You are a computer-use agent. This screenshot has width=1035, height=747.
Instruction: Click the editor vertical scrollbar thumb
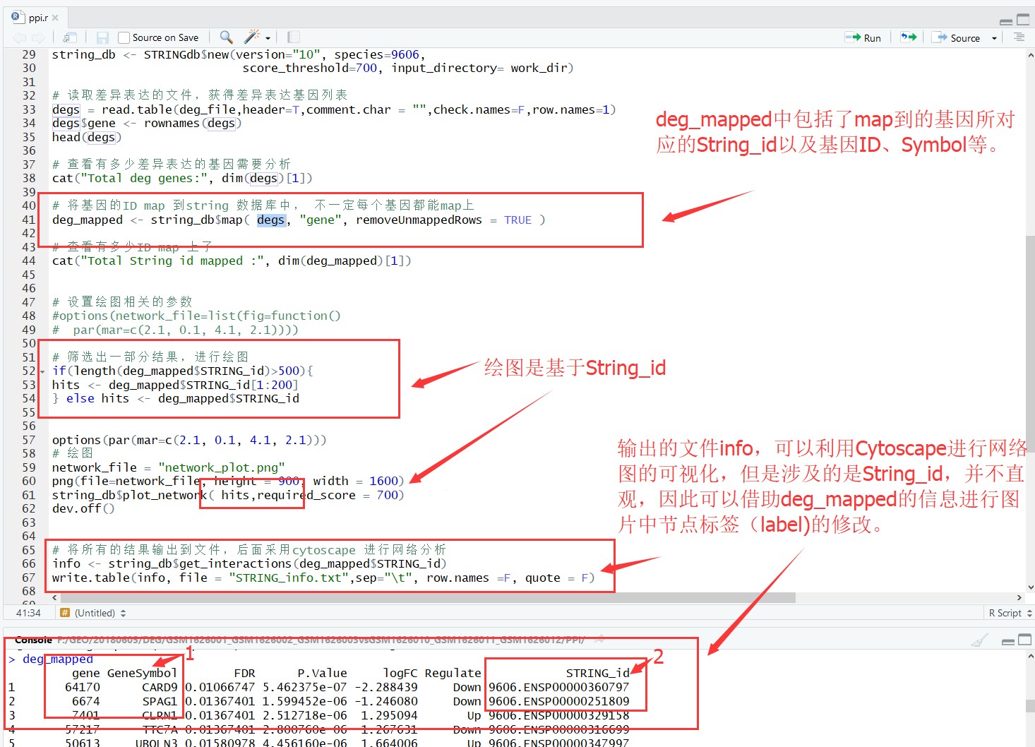1030,342
